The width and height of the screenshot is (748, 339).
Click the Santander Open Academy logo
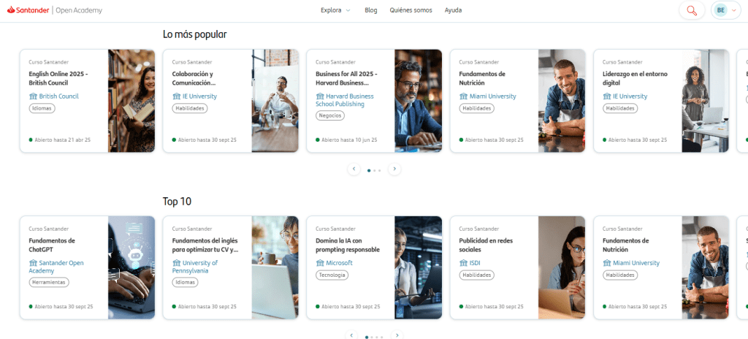[x=56, y=10]
